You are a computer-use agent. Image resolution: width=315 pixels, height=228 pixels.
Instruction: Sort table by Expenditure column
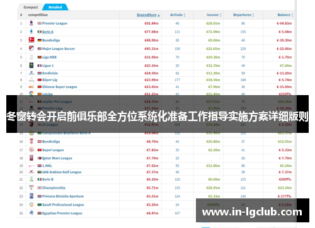148,15
